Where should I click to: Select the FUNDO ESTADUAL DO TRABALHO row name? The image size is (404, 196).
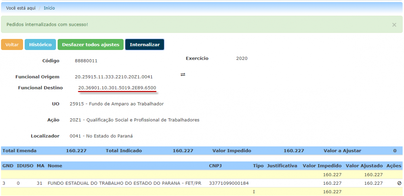[124, 183]
